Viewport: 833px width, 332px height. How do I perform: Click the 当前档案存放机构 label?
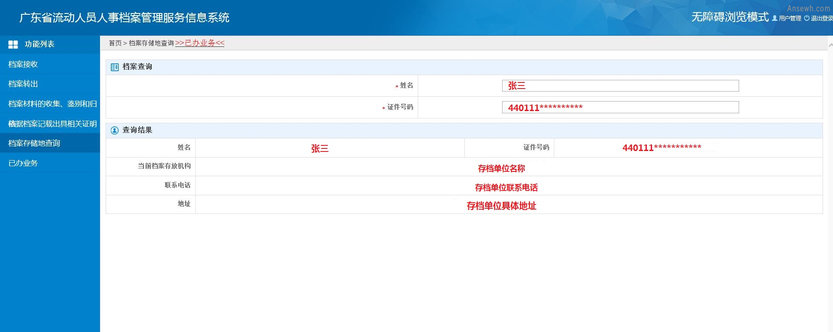click(164, 166)
